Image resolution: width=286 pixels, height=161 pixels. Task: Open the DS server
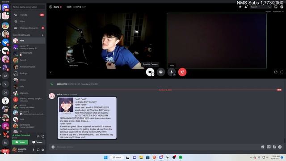click(5, 93)
